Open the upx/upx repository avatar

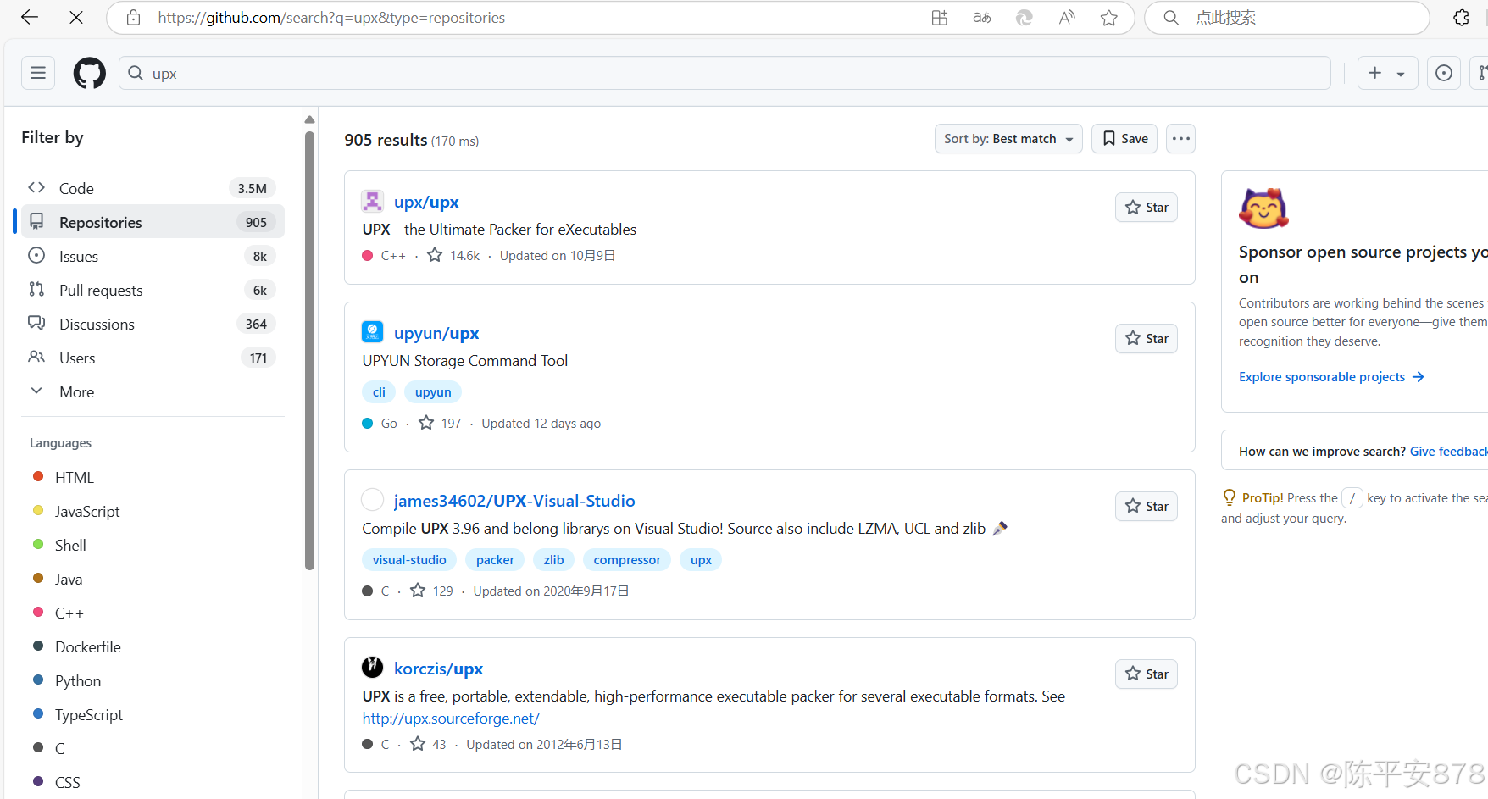coord(372,201)
